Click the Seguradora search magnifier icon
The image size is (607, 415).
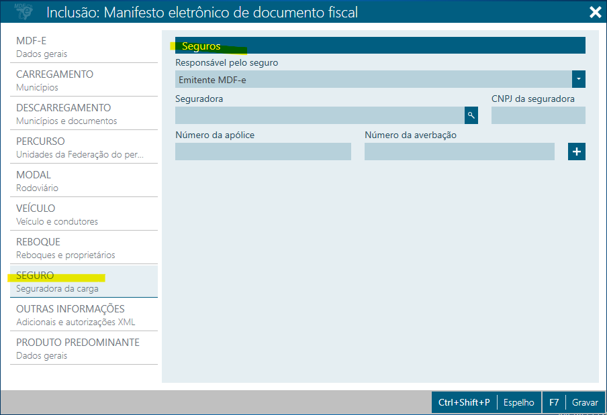[471, 115]
